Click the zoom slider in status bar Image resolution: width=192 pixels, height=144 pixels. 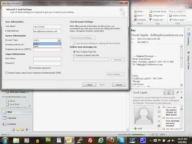(179, 134)
